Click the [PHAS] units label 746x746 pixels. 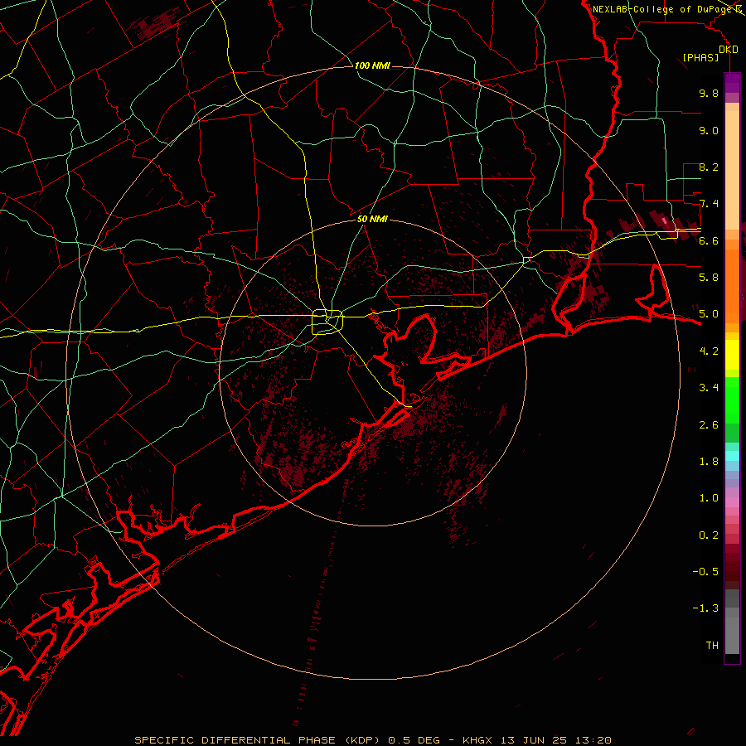pyautogui.click(x=700, y=57)
